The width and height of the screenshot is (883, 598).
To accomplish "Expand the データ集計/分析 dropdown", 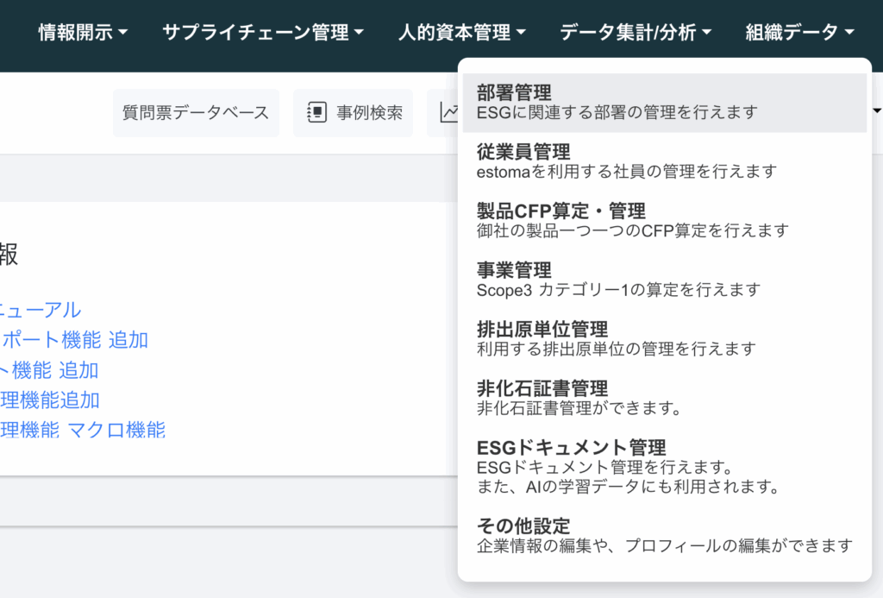I will pos(636,33).
